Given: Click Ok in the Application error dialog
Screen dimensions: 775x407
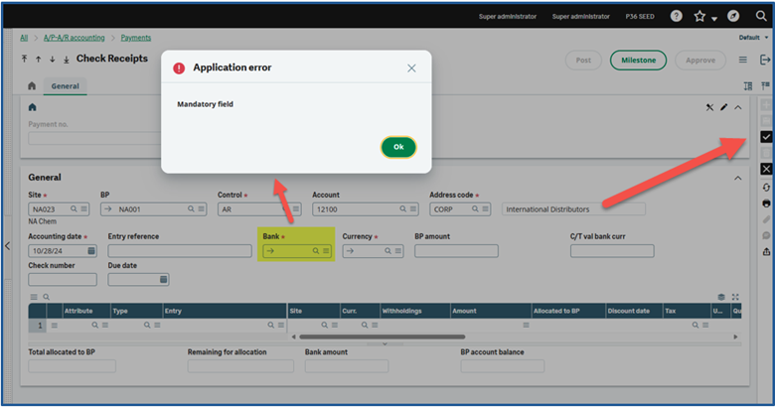Looking at the screenshot, I should coord(397,147).
